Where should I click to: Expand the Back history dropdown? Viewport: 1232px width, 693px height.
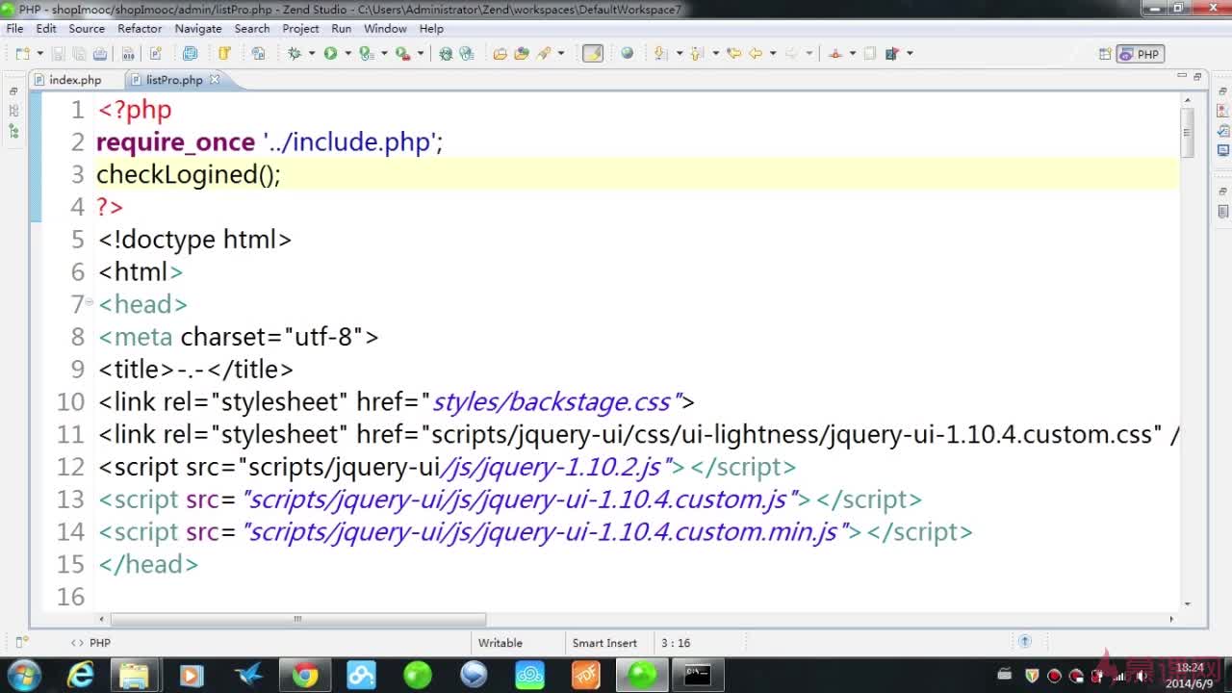(x=773, y=54)
